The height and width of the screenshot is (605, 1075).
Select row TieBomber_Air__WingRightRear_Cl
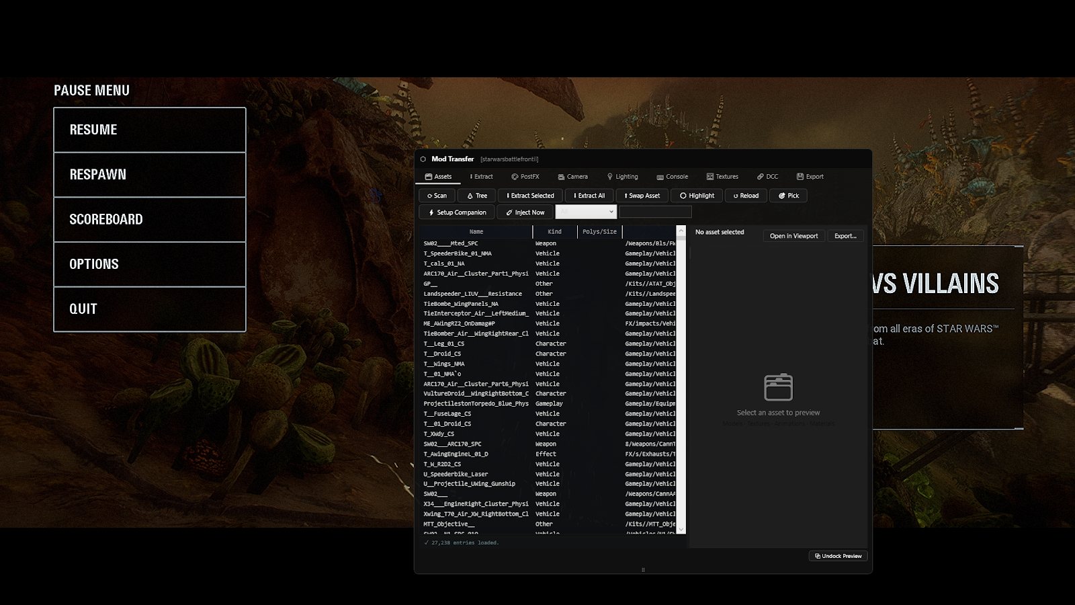pos(548,333)
